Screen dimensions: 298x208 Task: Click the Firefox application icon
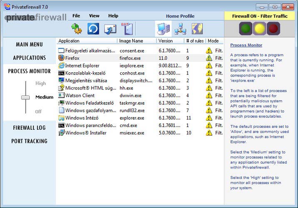(61, 58)
